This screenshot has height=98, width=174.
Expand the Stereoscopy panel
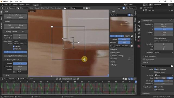150,59
